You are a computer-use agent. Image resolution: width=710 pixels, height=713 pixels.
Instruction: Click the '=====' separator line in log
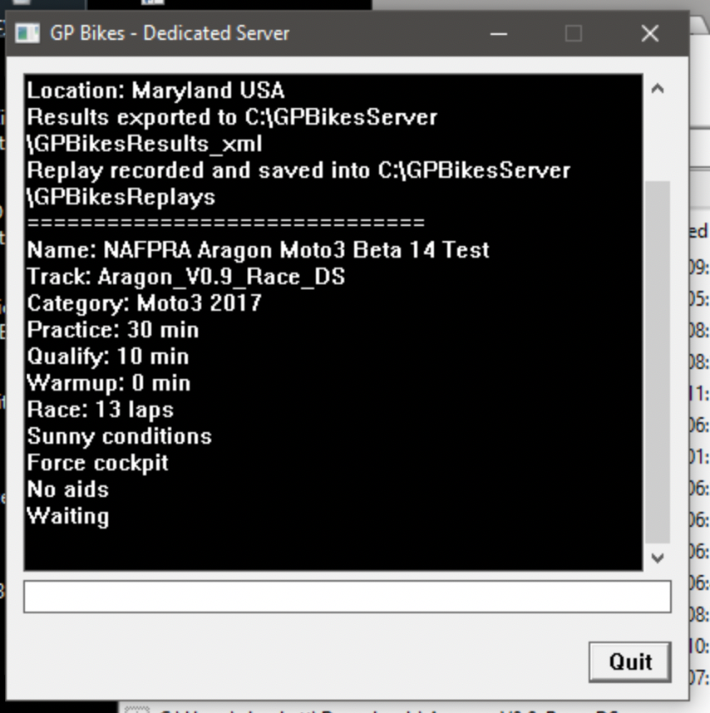tap(226, 223)
